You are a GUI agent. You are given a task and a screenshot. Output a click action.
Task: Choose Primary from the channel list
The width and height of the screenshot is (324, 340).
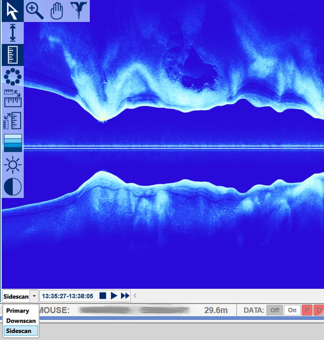click(17, 311)
